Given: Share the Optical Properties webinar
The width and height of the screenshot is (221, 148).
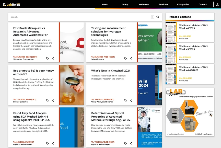Looking at the screenshot, I should (x=131, y=143).
